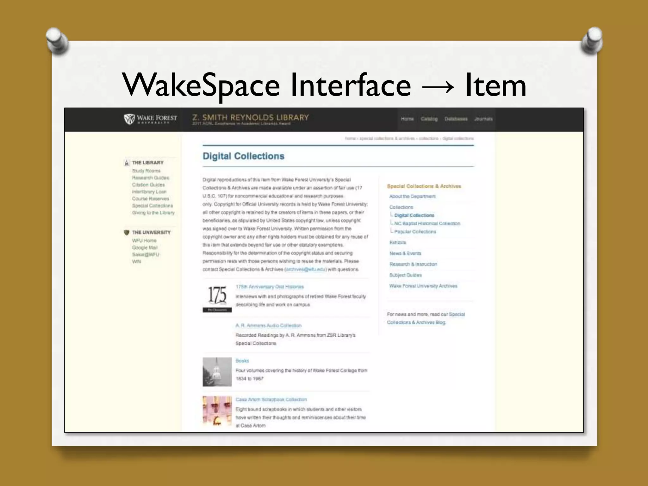648x486 pixels.
Task: Open Citation Guides link
Action: pos(148,185)
